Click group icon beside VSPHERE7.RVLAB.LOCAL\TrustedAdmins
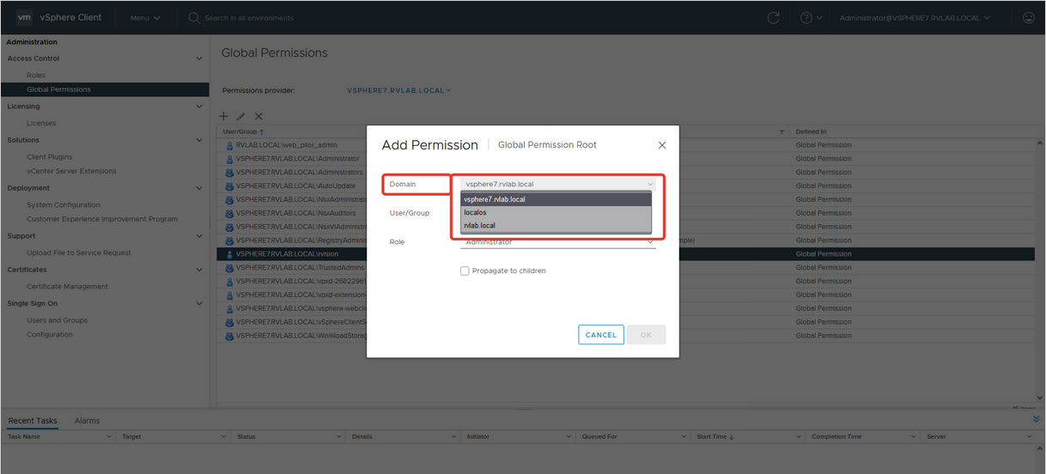This screenshot has height=474, width=1046. coord(229,268)
